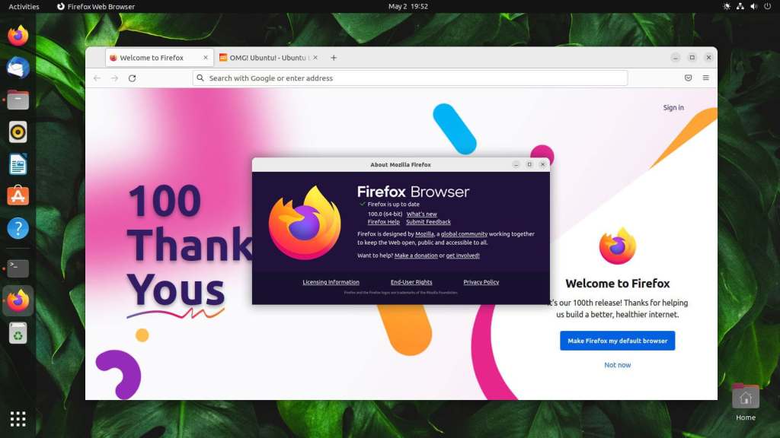The height and width of the screenshot is (438, 780).
Task: Open Firefox application menu (hamburger icon)
Action: [705, 78]
